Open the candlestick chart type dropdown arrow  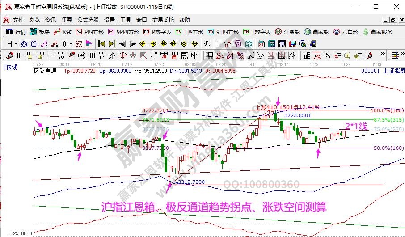click(x=71, y=44)
